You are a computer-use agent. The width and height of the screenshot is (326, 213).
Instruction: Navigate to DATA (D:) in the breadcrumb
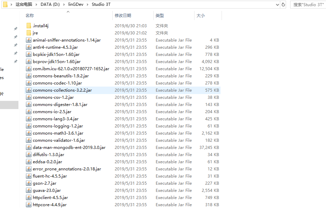pos(50,4)
